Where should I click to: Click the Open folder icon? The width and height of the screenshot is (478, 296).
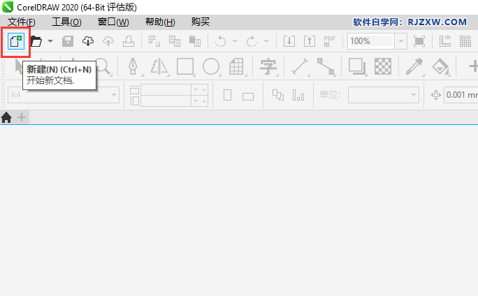(x=36, y=41)
